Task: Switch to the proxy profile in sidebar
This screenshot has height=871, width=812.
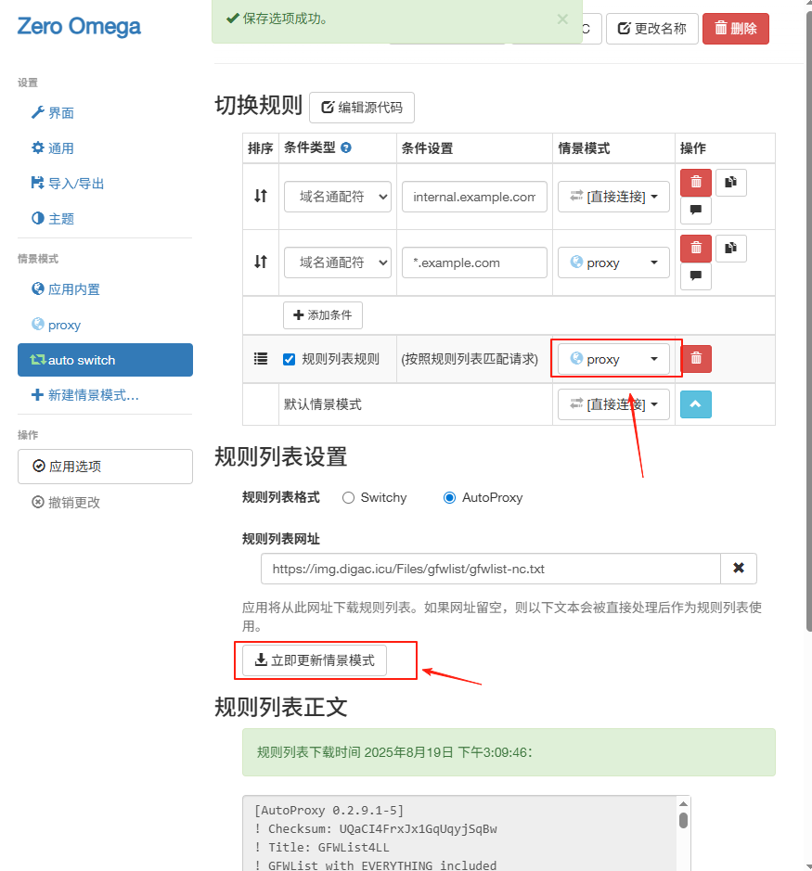Action: (x=64, y=325)
